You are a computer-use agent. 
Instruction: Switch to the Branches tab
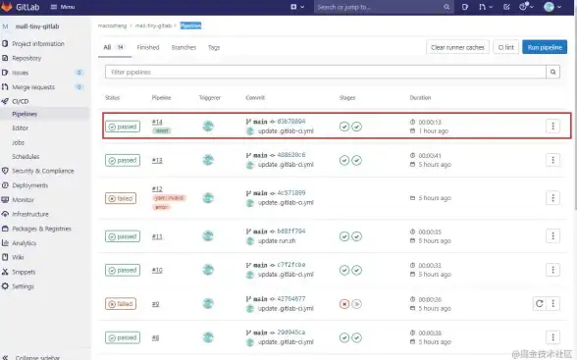(x=184, y=47)
